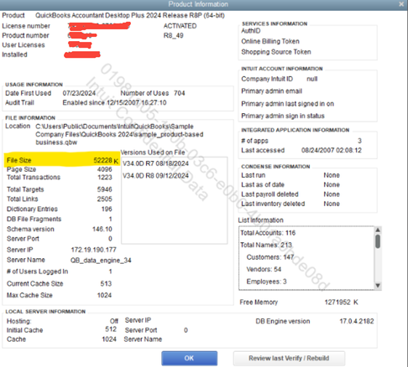Screen dimensions: 408x367
Task: Select Employees: 3 list entry
Action: point(266,282)
